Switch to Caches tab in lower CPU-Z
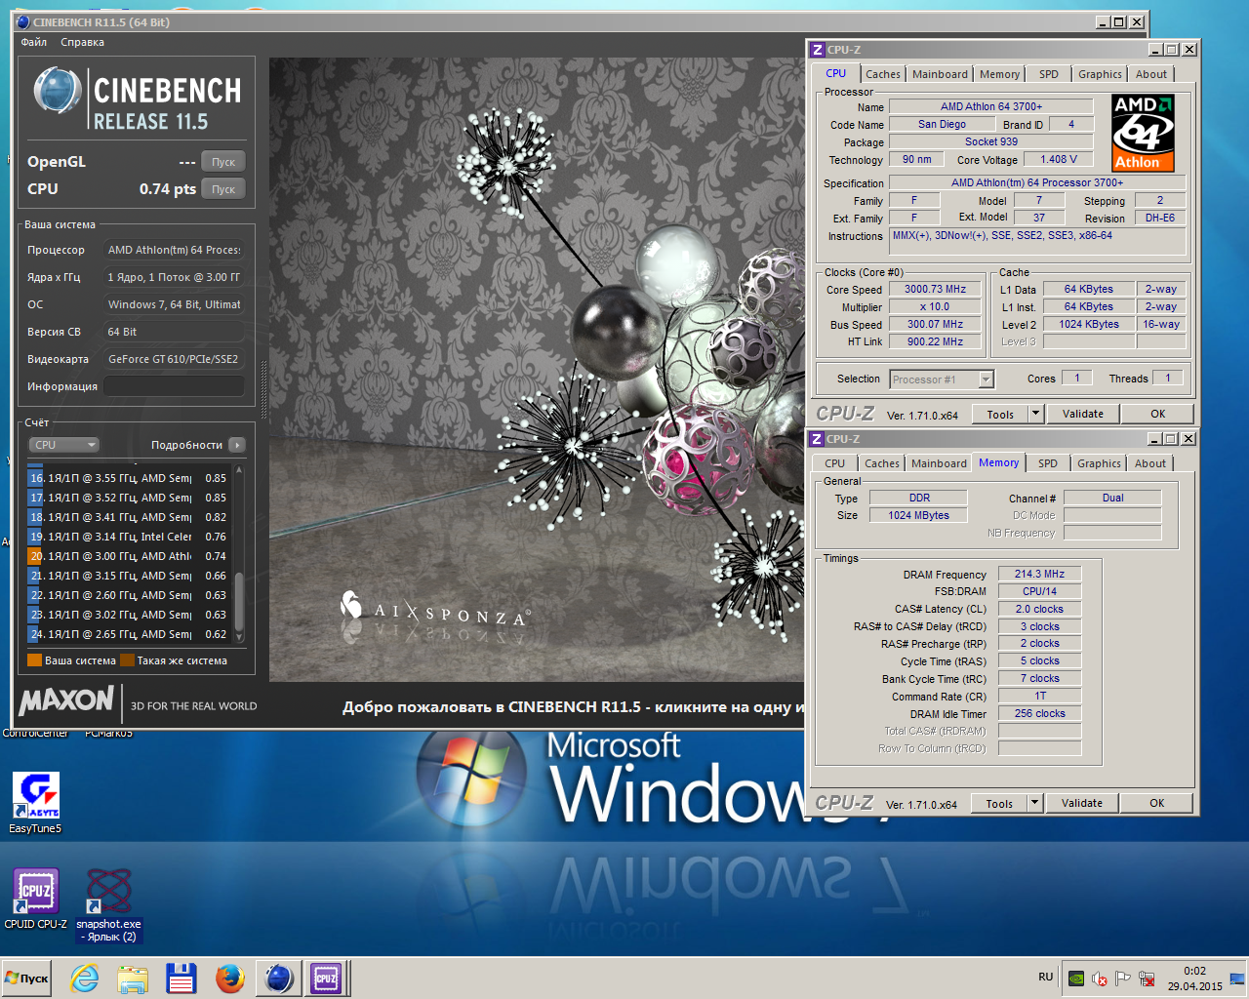1249x999 pixels. click(882, 463)
